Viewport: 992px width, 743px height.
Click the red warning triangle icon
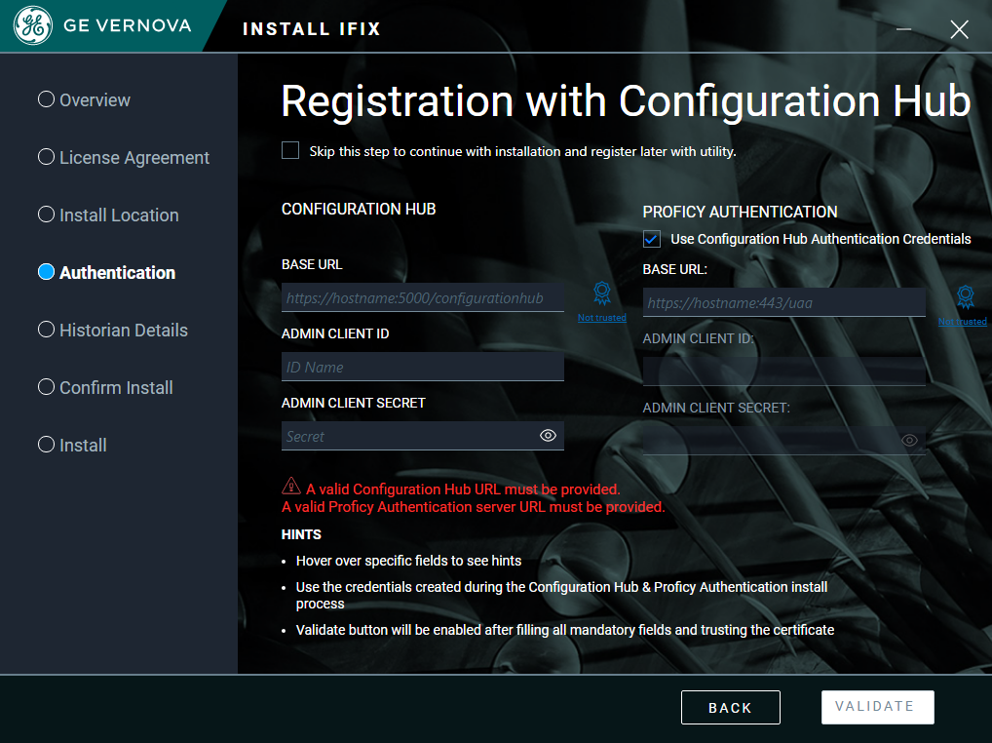pos(291,486)
